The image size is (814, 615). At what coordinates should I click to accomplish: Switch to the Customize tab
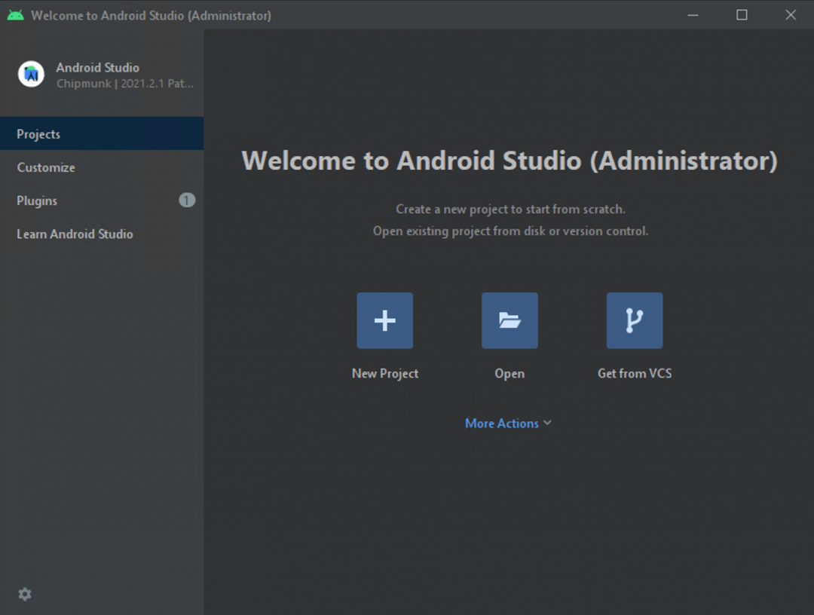pos(46,167)
